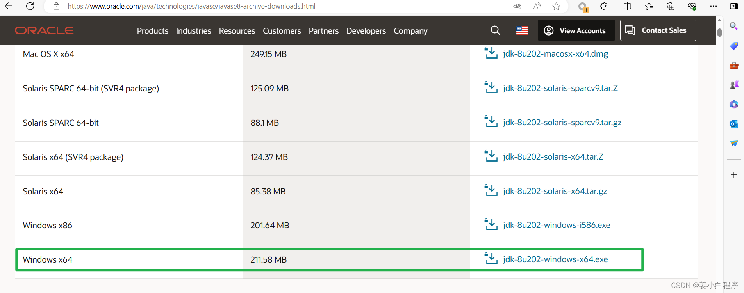Click the scrollbar up arrow
Screen dimensions: 744x293
tap(719, 20)
